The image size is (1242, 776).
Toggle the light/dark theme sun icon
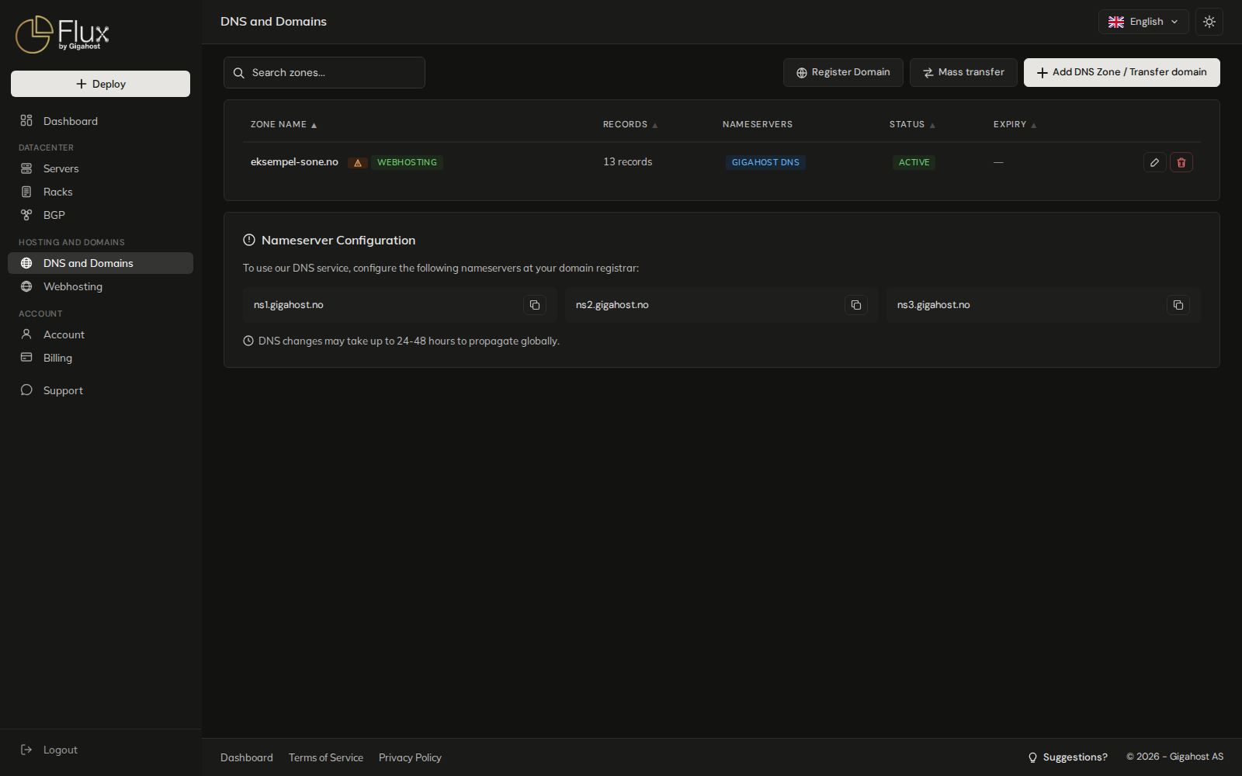click(1209, 22)
